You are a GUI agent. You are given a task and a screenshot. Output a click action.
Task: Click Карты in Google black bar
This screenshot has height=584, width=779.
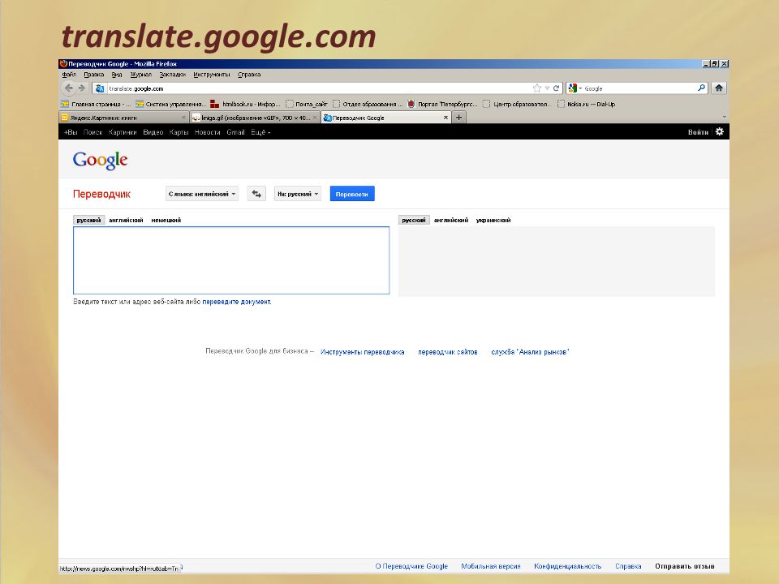coord(179,132)
